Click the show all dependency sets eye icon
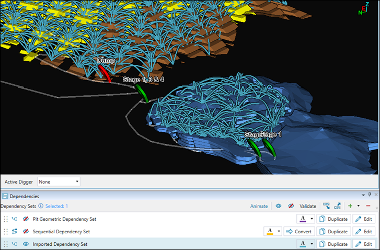The image size is (380, 250). [279, 206]
